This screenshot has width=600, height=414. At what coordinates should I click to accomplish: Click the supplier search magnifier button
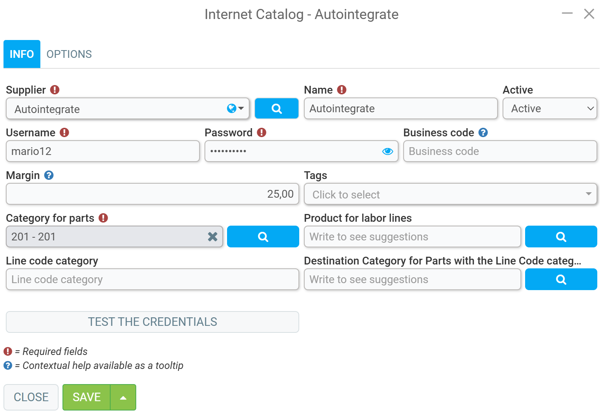click(276, 108)
